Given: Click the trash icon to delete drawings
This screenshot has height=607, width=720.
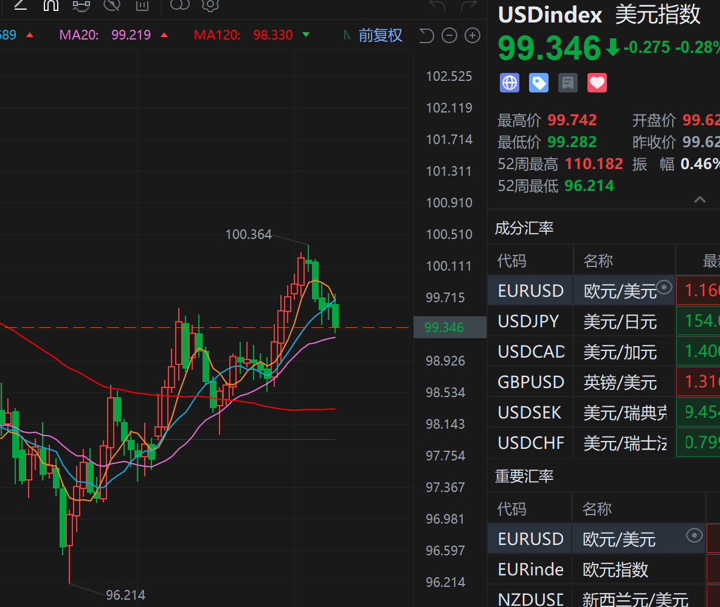Looking at the screenshot, I should coord(142,5).
